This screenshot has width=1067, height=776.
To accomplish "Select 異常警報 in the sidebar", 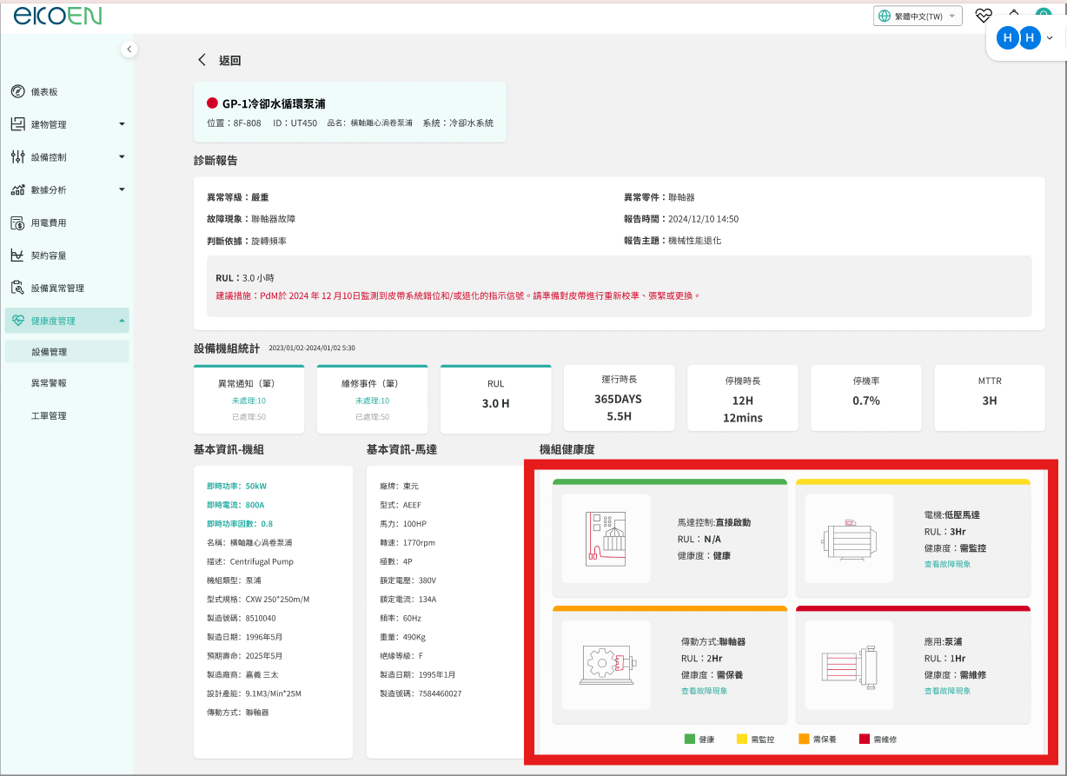I will (x=49, y=383).
